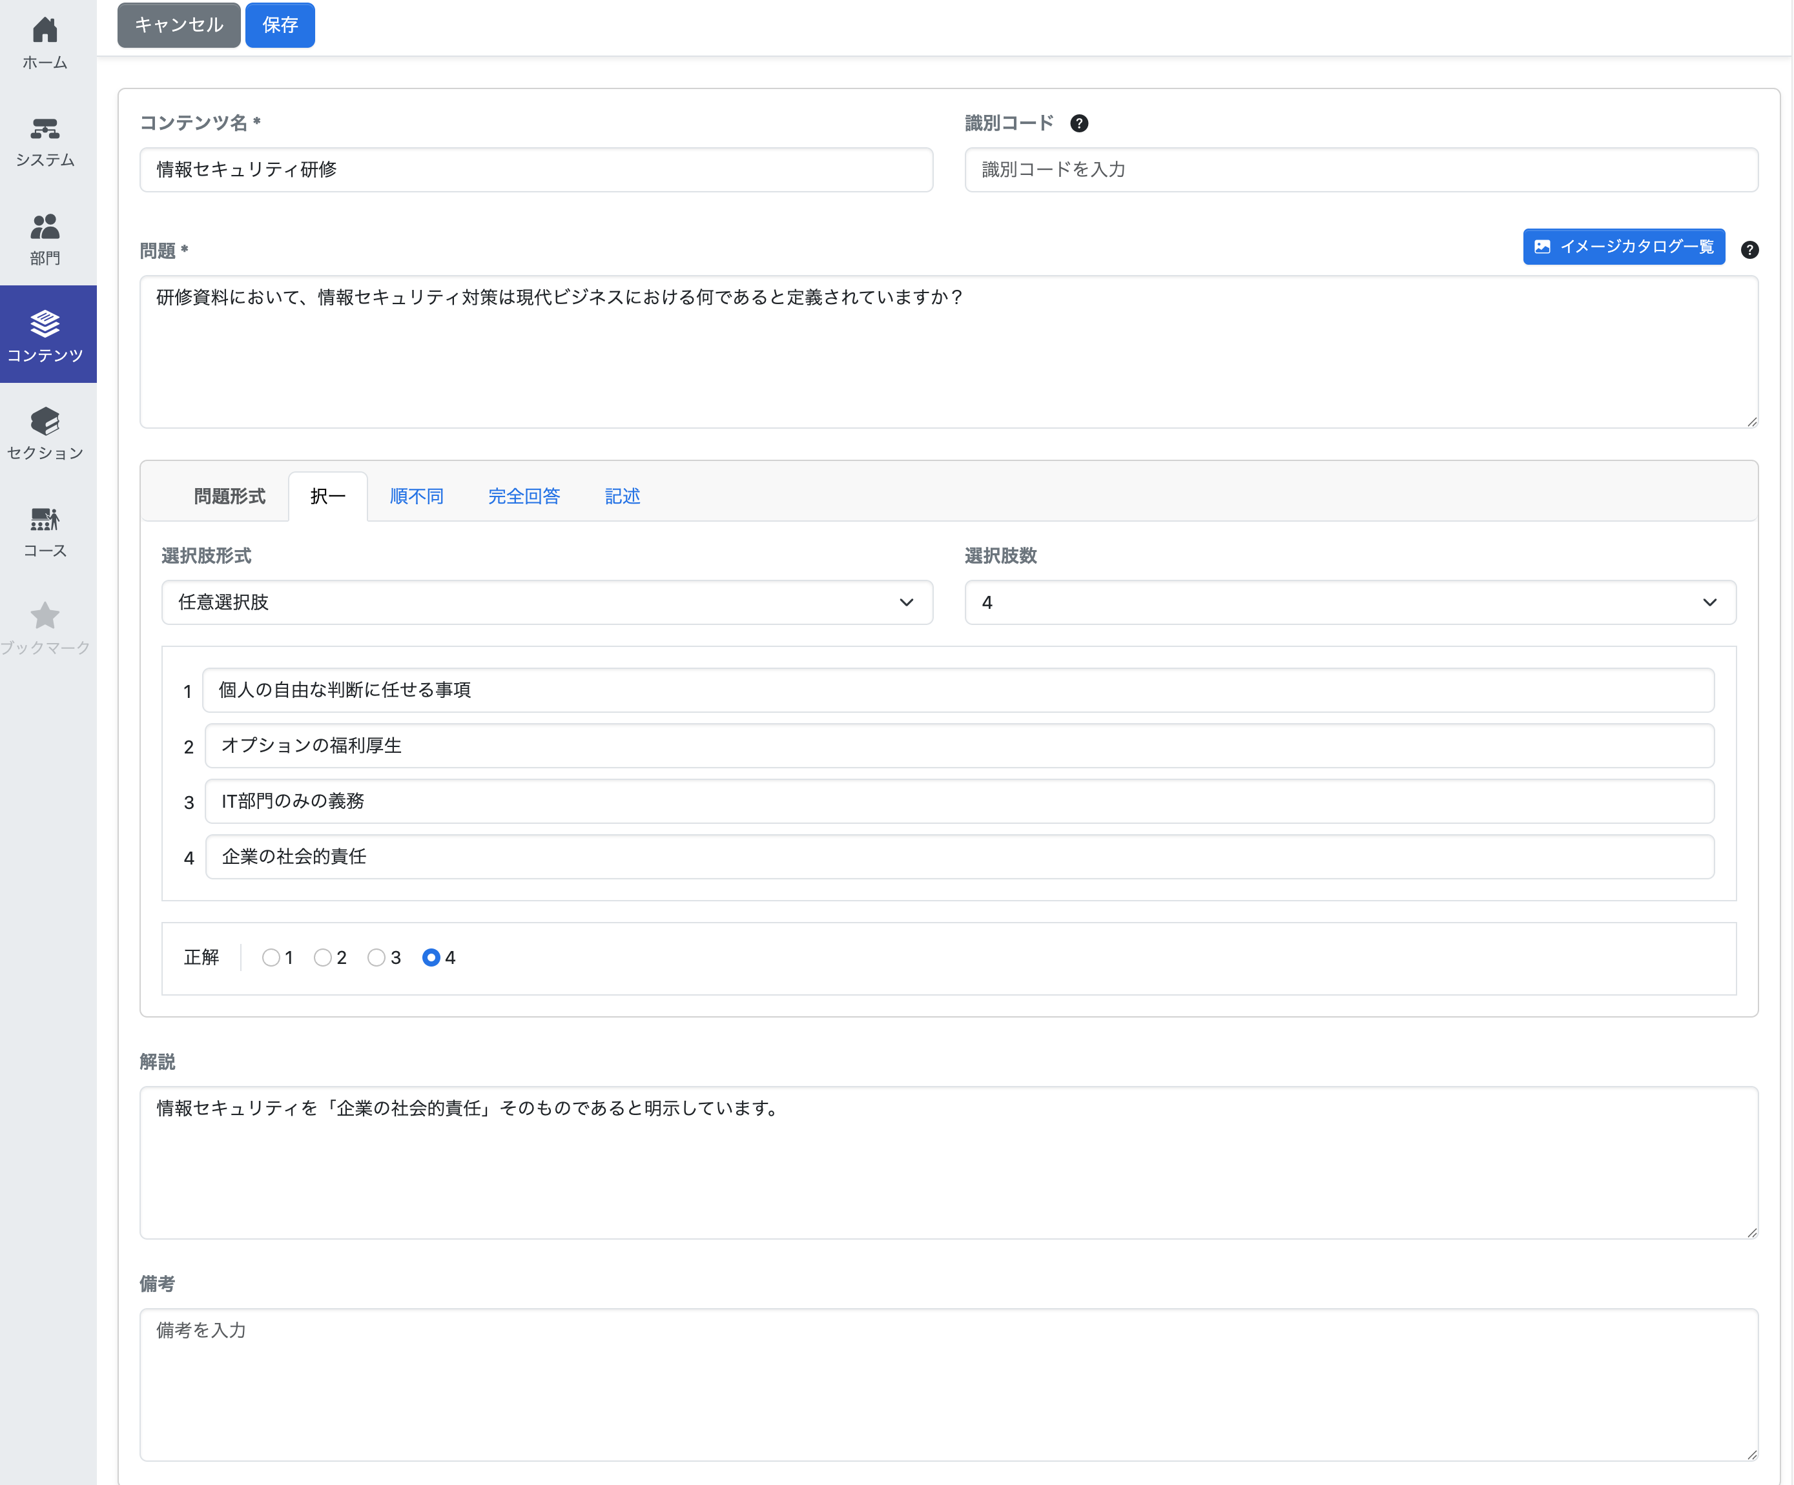Open the 記述 tab

pyautogui.click(x=622, y=496)
